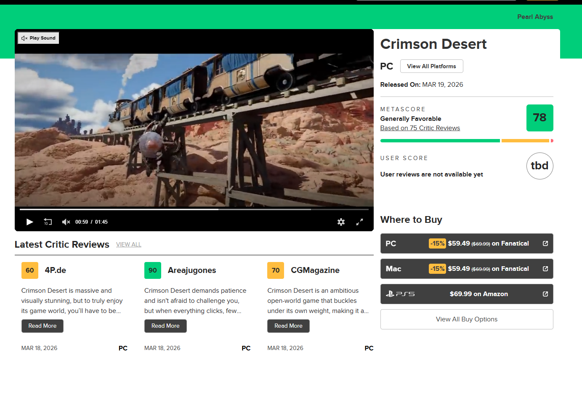Click the release date MAR 19, 2026

443,85
